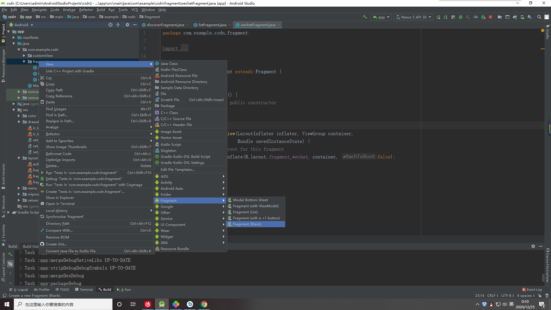Collapse the com.example.csdn package tree node
Viewport: 551px width, 310px height.
pyautogui.click(x=19, y=49)
